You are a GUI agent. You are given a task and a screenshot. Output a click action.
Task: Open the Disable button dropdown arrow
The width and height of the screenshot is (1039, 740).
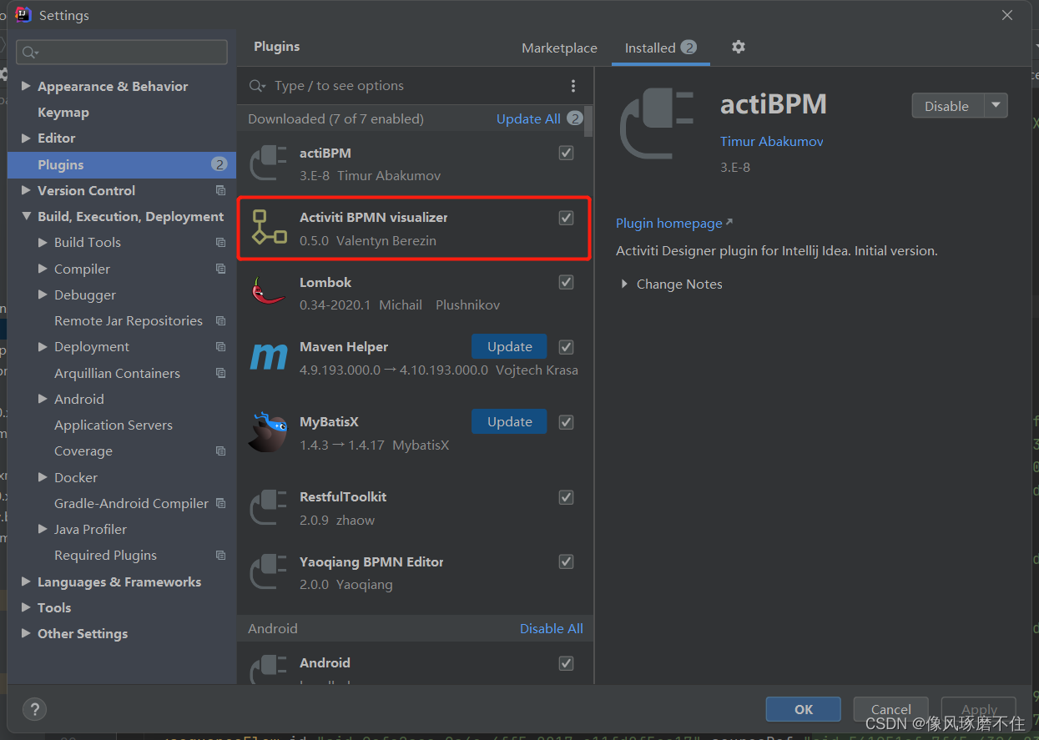click(996, 106)
